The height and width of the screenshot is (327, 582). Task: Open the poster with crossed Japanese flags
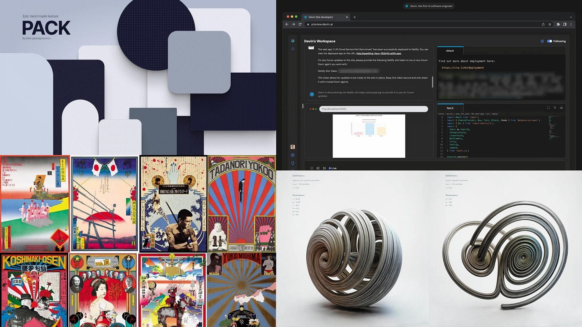pos(105,204)
